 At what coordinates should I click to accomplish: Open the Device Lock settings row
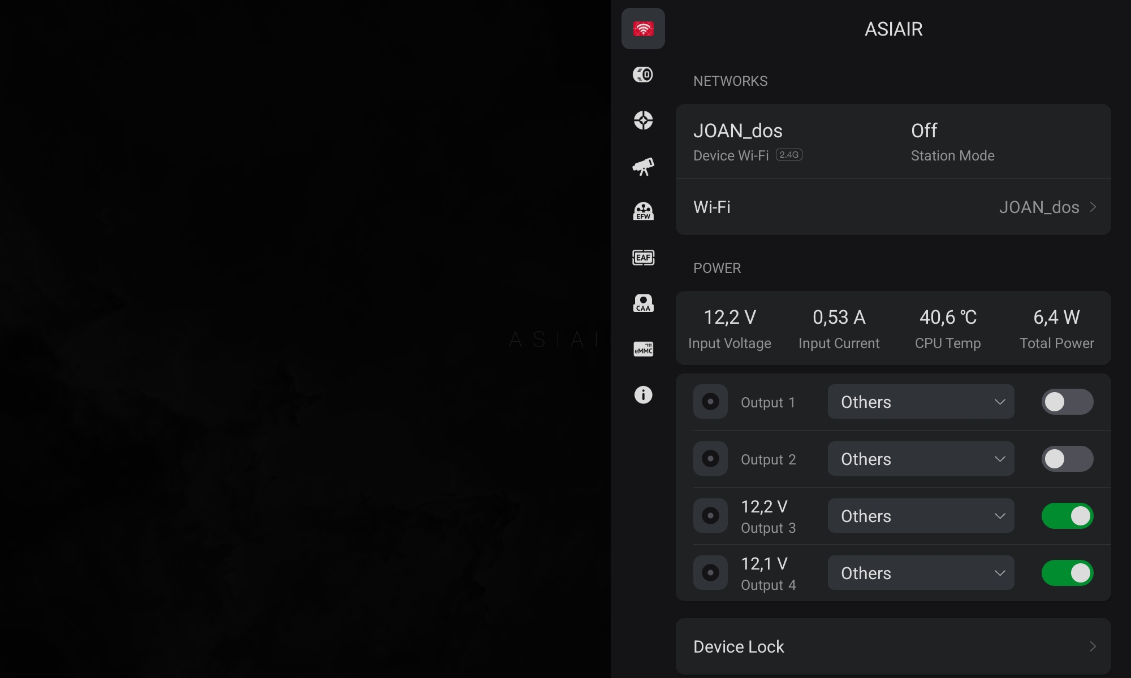(x=893, y=646)
